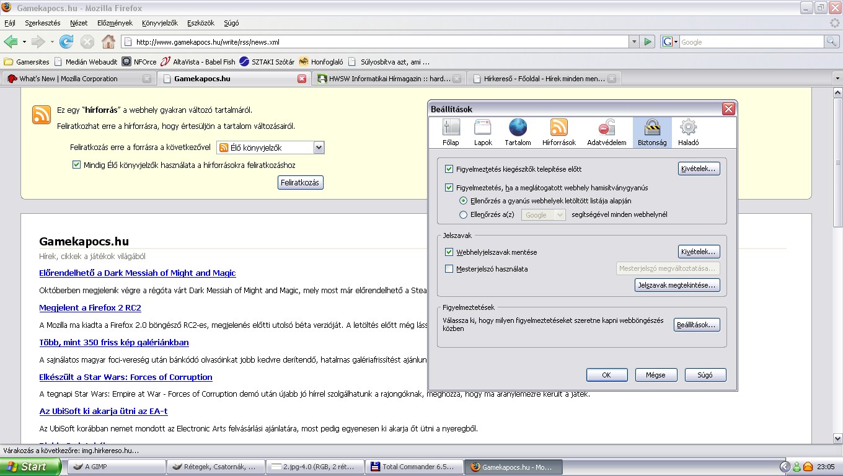Open the Back button history dropdown arrow
Screen dimensions: 843x476
coord(24,42)
